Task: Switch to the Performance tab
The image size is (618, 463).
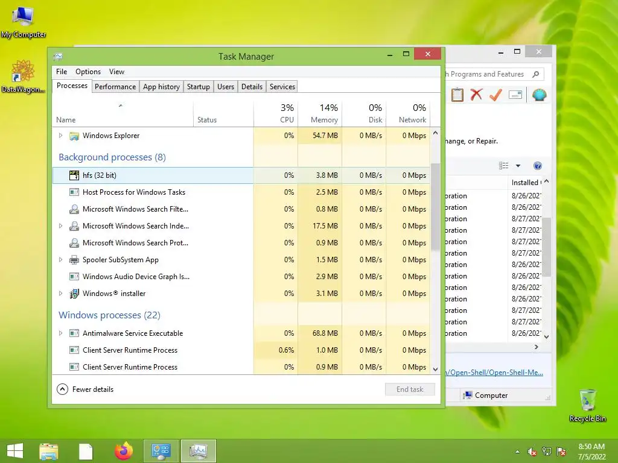Action: [115, 87]
